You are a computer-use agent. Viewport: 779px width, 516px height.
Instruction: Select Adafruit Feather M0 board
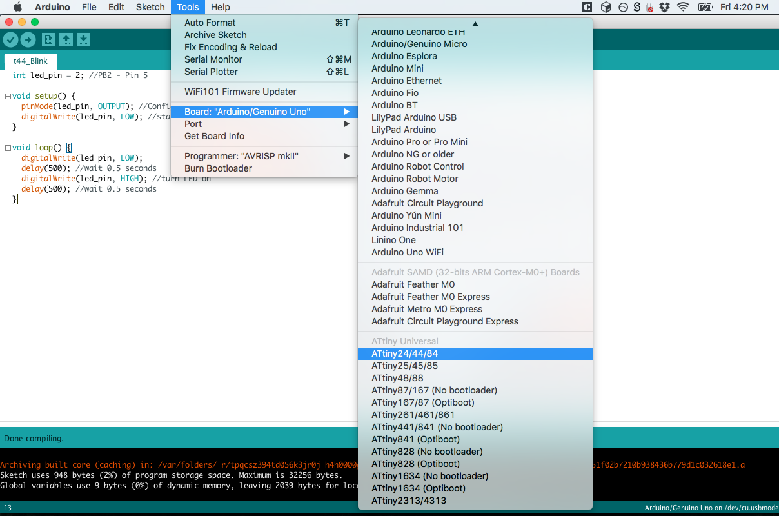pos(475,284)
